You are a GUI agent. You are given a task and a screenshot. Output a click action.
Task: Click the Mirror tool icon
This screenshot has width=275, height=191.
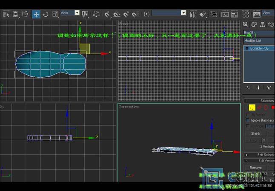(x=193, y=14)
